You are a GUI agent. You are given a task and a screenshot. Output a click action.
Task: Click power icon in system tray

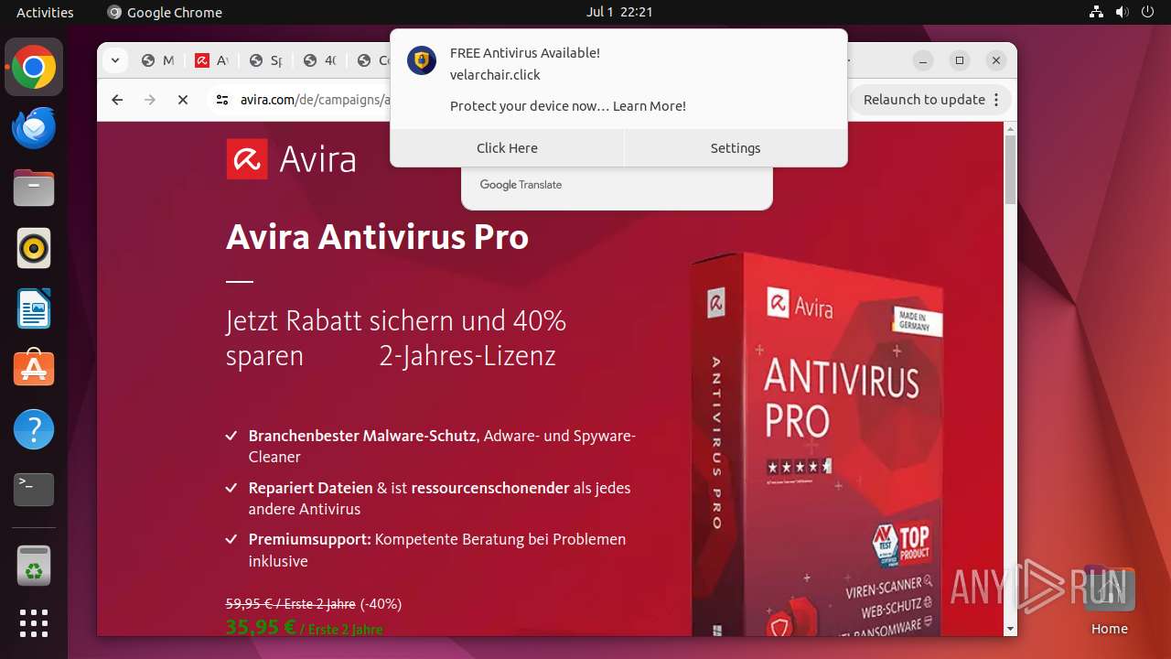pyautogui.click(x=1148, y=12)
